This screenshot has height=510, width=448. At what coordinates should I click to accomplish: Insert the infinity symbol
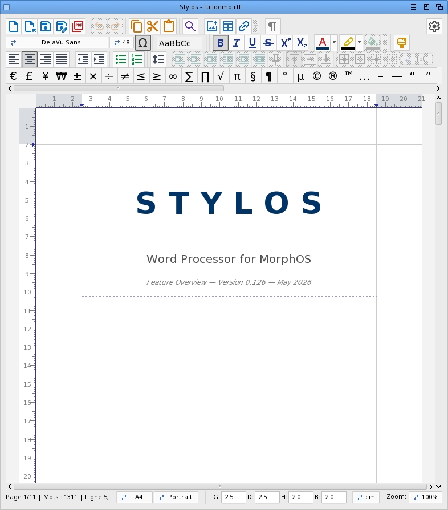click(173, 76)
